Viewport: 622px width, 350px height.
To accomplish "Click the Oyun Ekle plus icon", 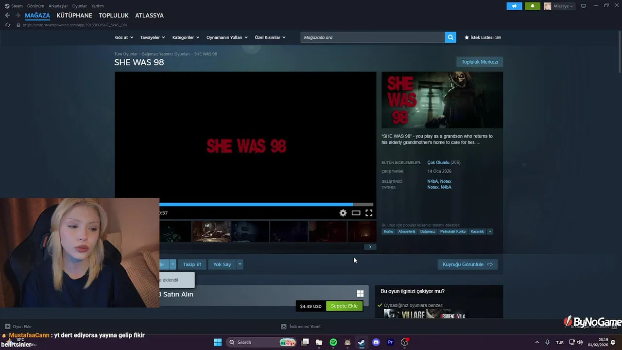I will [7, 327].
